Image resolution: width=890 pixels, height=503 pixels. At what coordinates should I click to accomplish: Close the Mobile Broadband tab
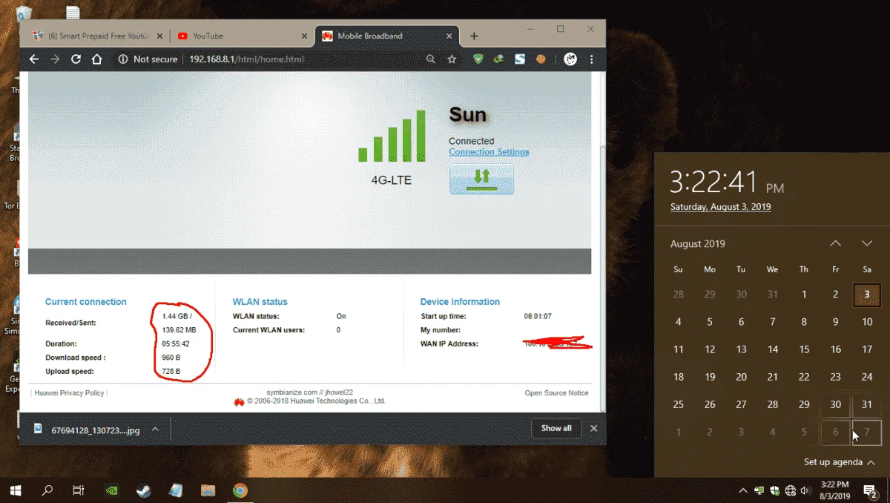tap(449, 36)
